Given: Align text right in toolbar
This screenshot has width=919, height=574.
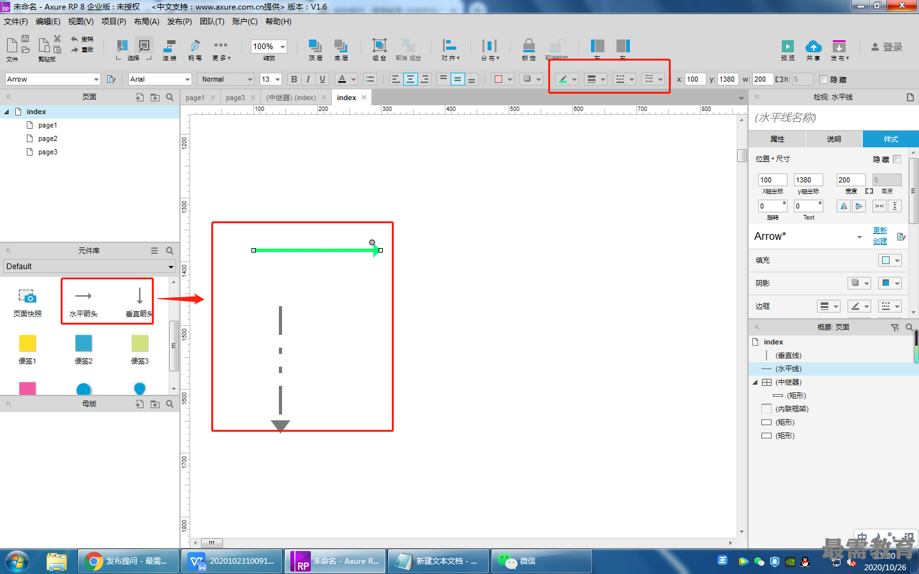Looking at the screenshot, I should [424, 79].
